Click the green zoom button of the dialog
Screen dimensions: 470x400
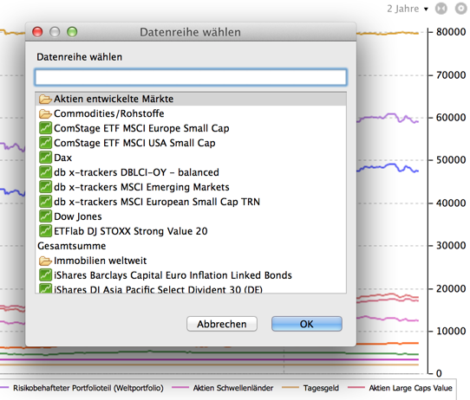pos(72,32)
